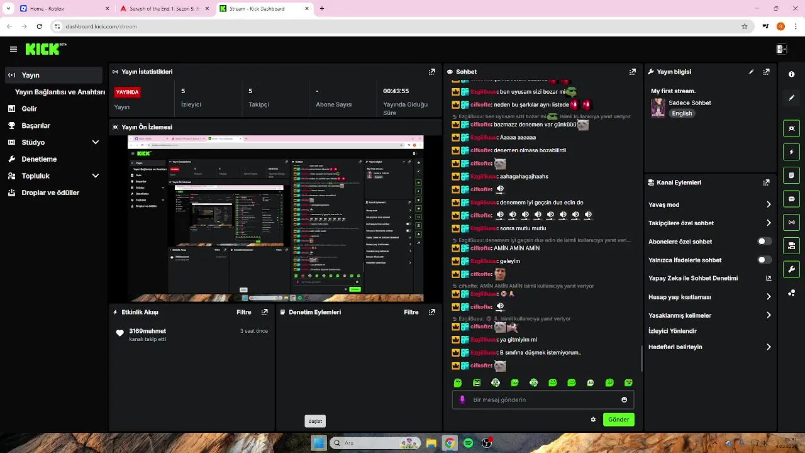This screenshot has height=453, width=805.
Task: Open the info icon in right rail
Action: pos(791,74)
